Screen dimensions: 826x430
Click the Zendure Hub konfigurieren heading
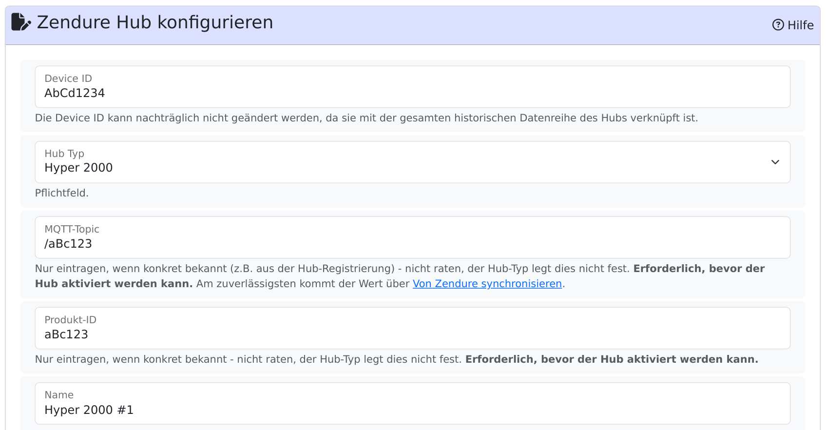tap(155, 22)
